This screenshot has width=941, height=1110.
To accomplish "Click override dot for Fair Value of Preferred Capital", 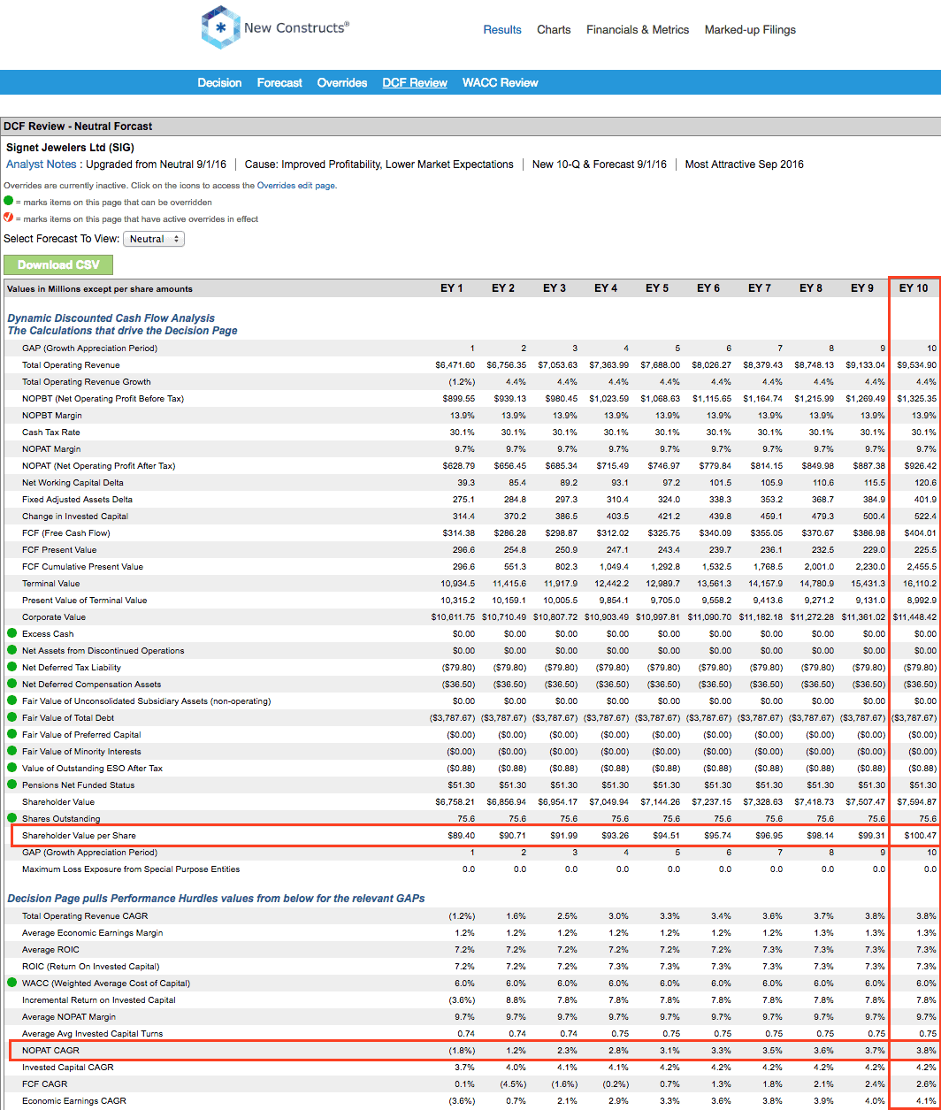I will point(11,734).
